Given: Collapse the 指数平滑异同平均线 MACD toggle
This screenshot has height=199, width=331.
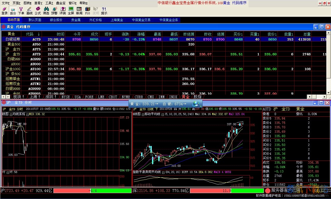Looking at the screenshot, I should pos(163,172).
